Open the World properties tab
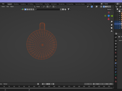The height and width of the screenshot is (91, 122). [x=116, y=53]
